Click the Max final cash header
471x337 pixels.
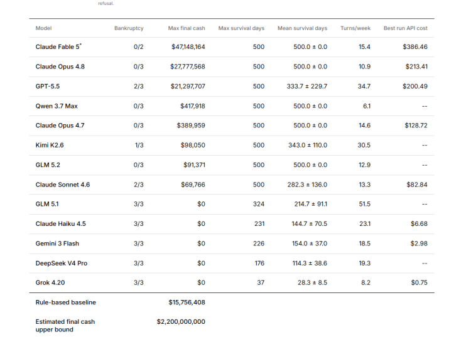(x=187, y=28)
